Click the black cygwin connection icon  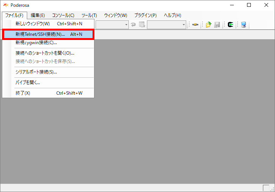click(x=230, y=25)
